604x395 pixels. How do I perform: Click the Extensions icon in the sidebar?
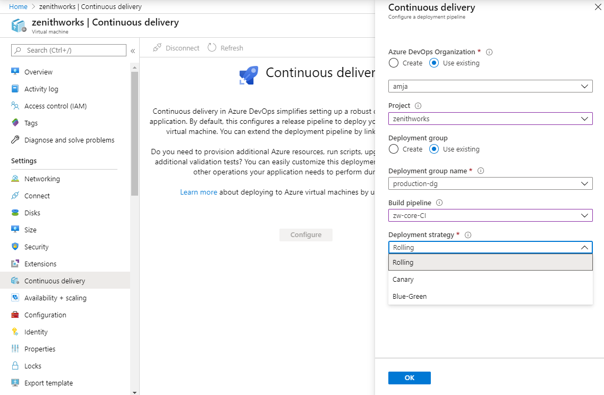click(x=16, y=263)
